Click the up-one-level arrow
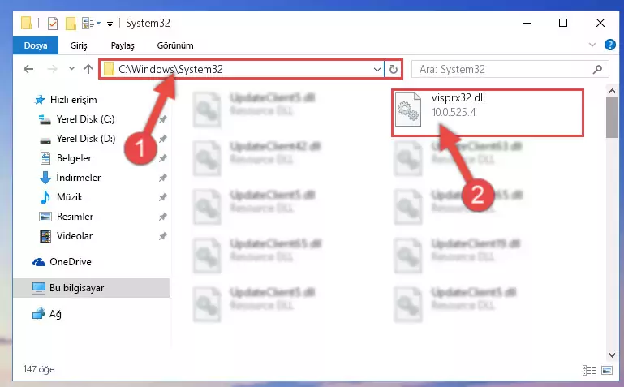 [x=88, y=69]
